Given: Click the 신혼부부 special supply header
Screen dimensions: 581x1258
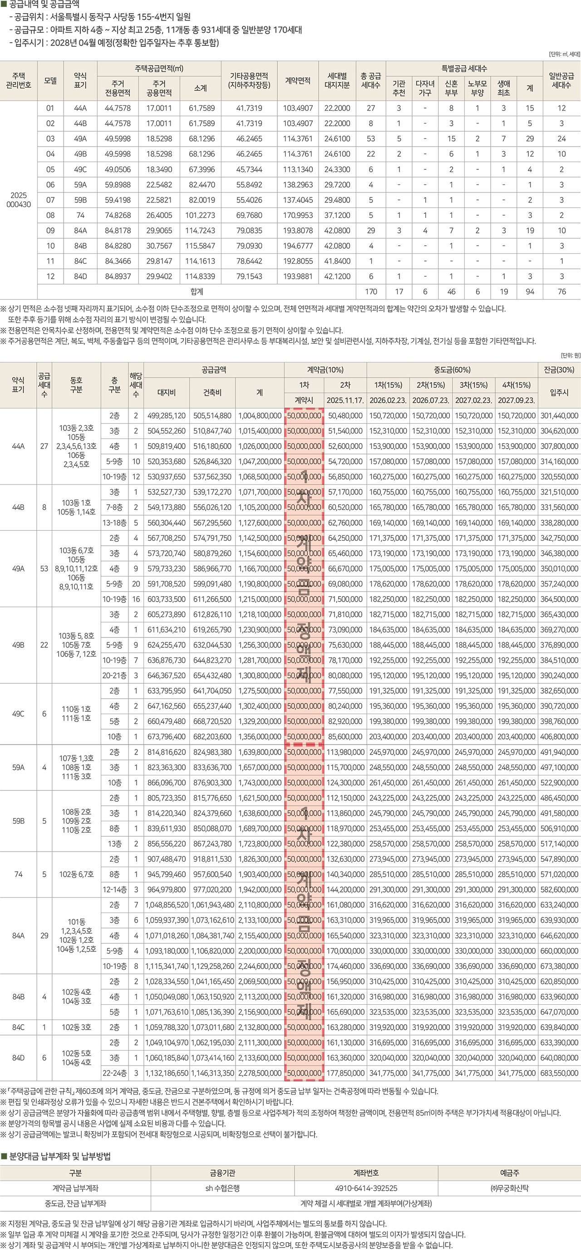Looking at the screenshot, I should [451, 88].
